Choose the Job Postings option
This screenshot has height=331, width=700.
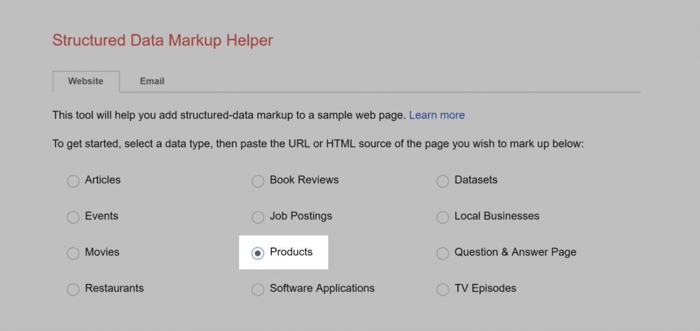pyautogui.click(x=258, y=217)
